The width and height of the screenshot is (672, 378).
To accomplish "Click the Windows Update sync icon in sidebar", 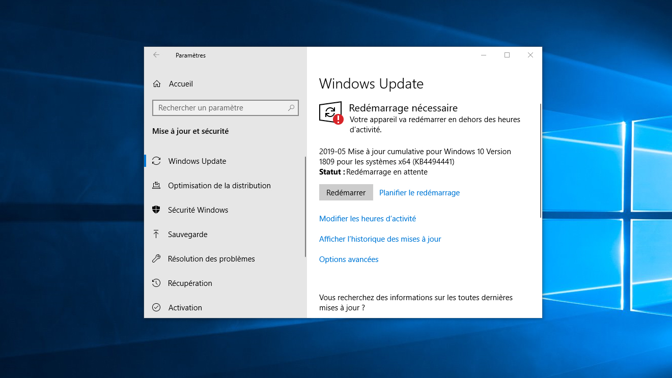I will click(156, 161).
